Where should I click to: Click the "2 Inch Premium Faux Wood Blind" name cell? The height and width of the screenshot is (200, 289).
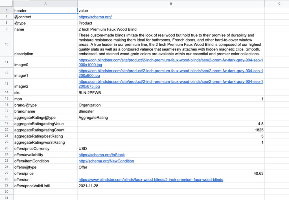point(170,29)
